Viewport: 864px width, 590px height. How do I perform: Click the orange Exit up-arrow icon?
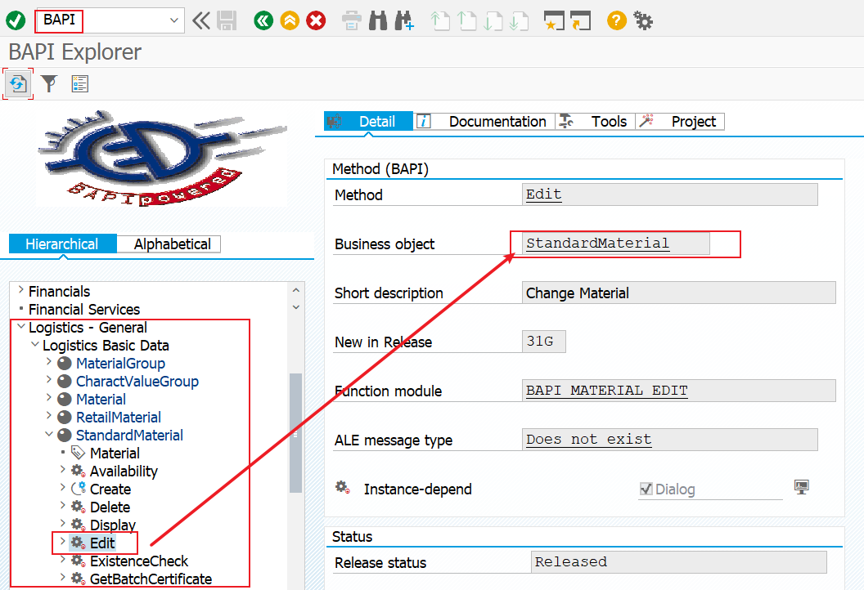click(290, 21)
